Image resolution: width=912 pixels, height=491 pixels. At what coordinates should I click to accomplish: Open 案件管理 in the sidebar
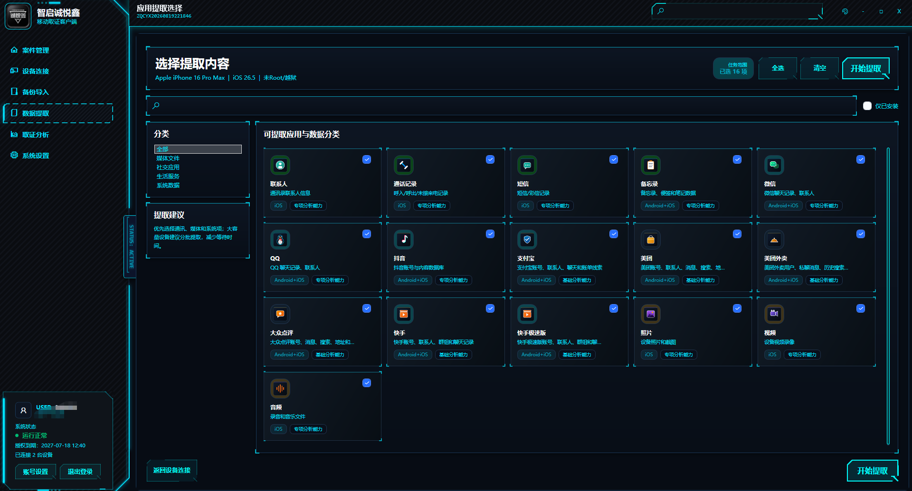pos(57,50)
